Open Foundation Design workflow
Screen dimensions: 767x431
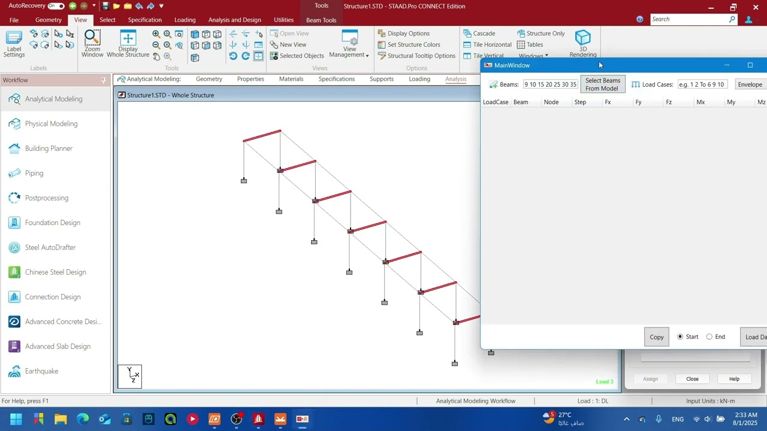55,223
